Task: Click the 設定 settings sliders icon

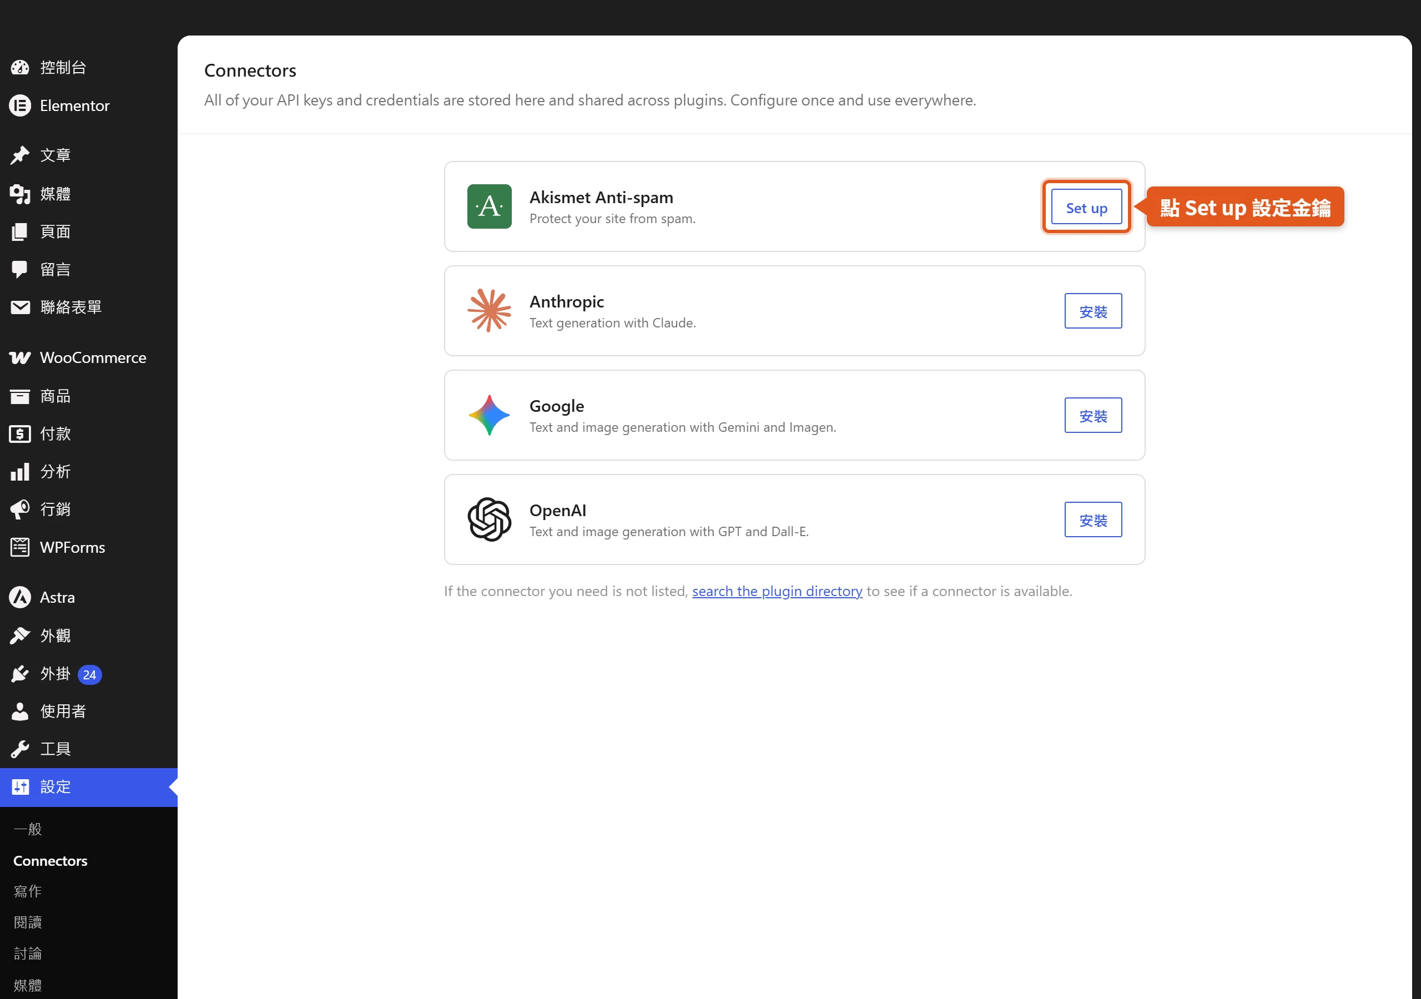Action: pos(20,786)
